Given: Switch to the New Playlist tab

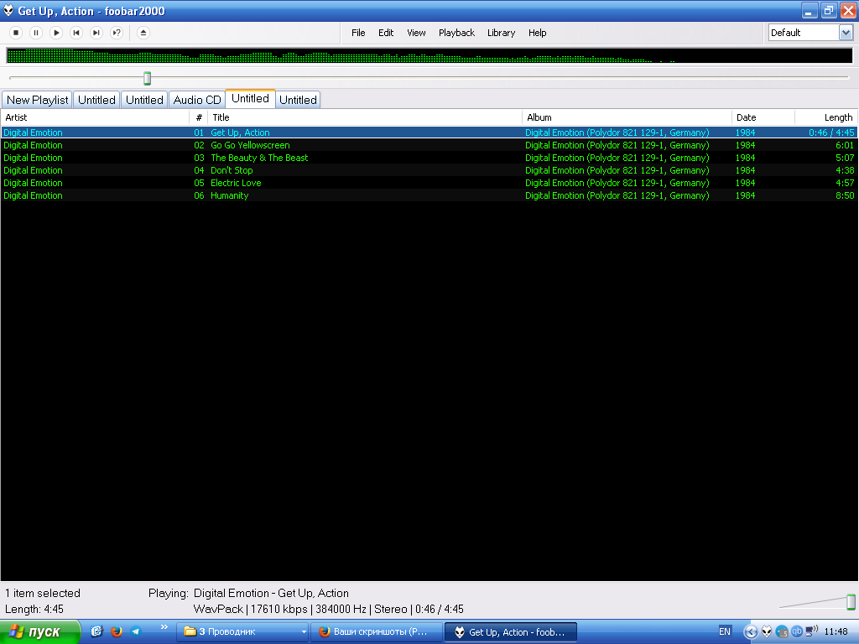Looking at the screenshot, I should (x=37, y=100).
